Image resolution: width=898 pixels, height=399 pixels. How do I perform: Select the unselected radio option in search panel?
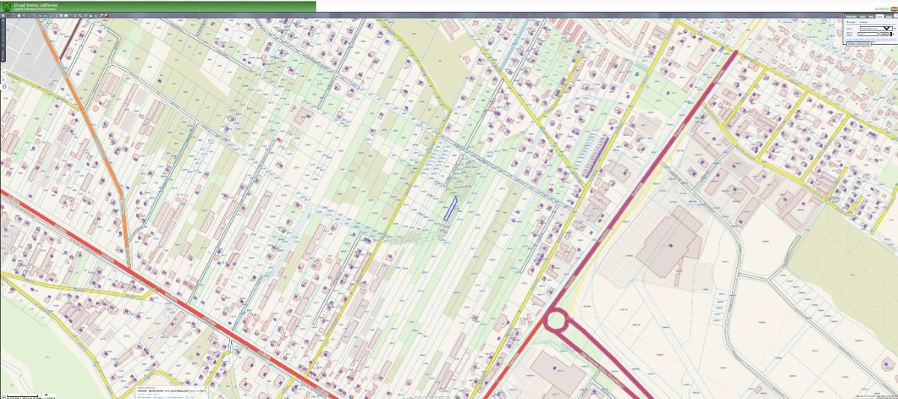tap(858, 22)
